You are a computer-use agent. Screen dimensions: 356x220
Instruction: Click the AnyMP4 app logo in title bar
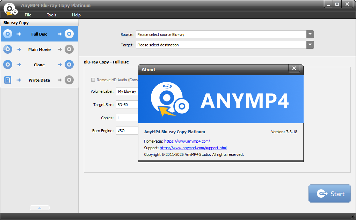10,9
